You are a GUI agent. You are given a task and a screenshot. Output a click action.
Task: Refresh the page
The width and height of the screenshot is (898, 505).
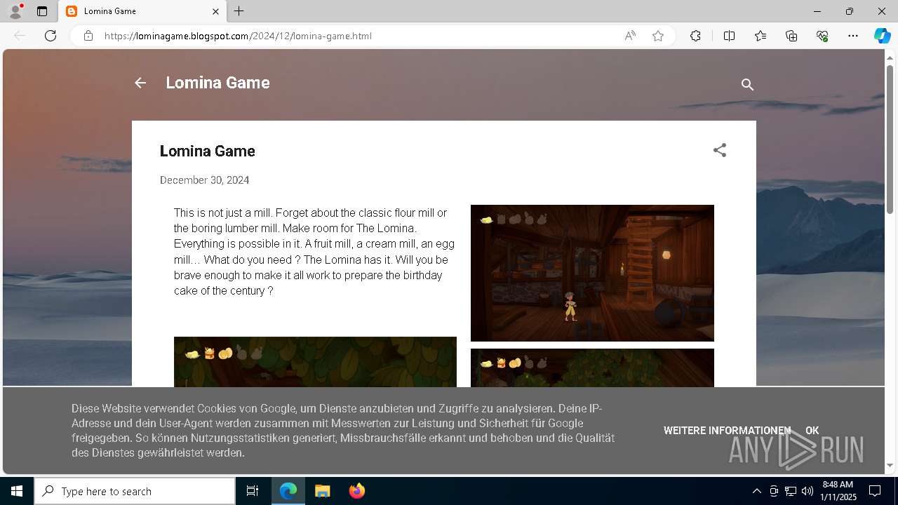(x=51, y=36)
